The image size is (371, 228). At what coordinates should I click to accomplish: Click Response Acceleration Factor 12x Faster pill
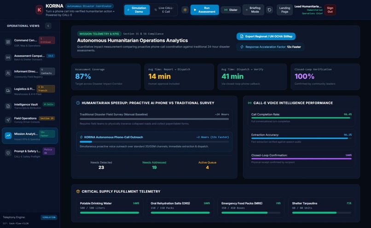click(x=271, y=47)
